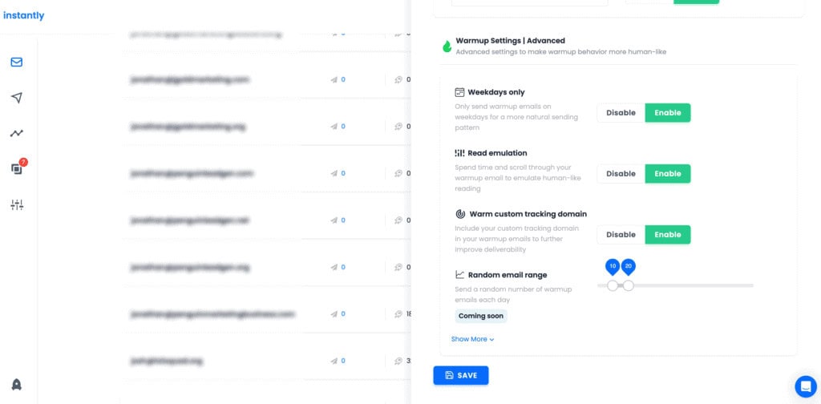The image size is (821, 404).
Task: Open the settings sliders sidebar icon
Action: point(17,205)
